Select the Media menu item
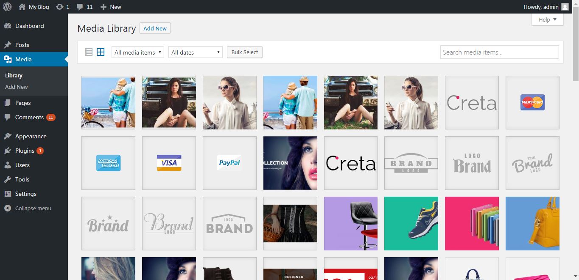Viewport: 579px width, 280px height. (x=34, y=59)
